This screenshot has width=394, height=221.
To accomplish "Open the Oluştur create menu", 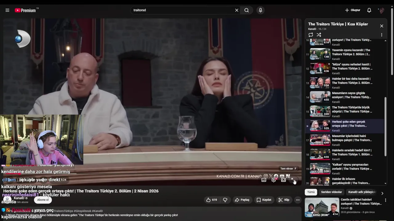I will [x=352, y=10].
